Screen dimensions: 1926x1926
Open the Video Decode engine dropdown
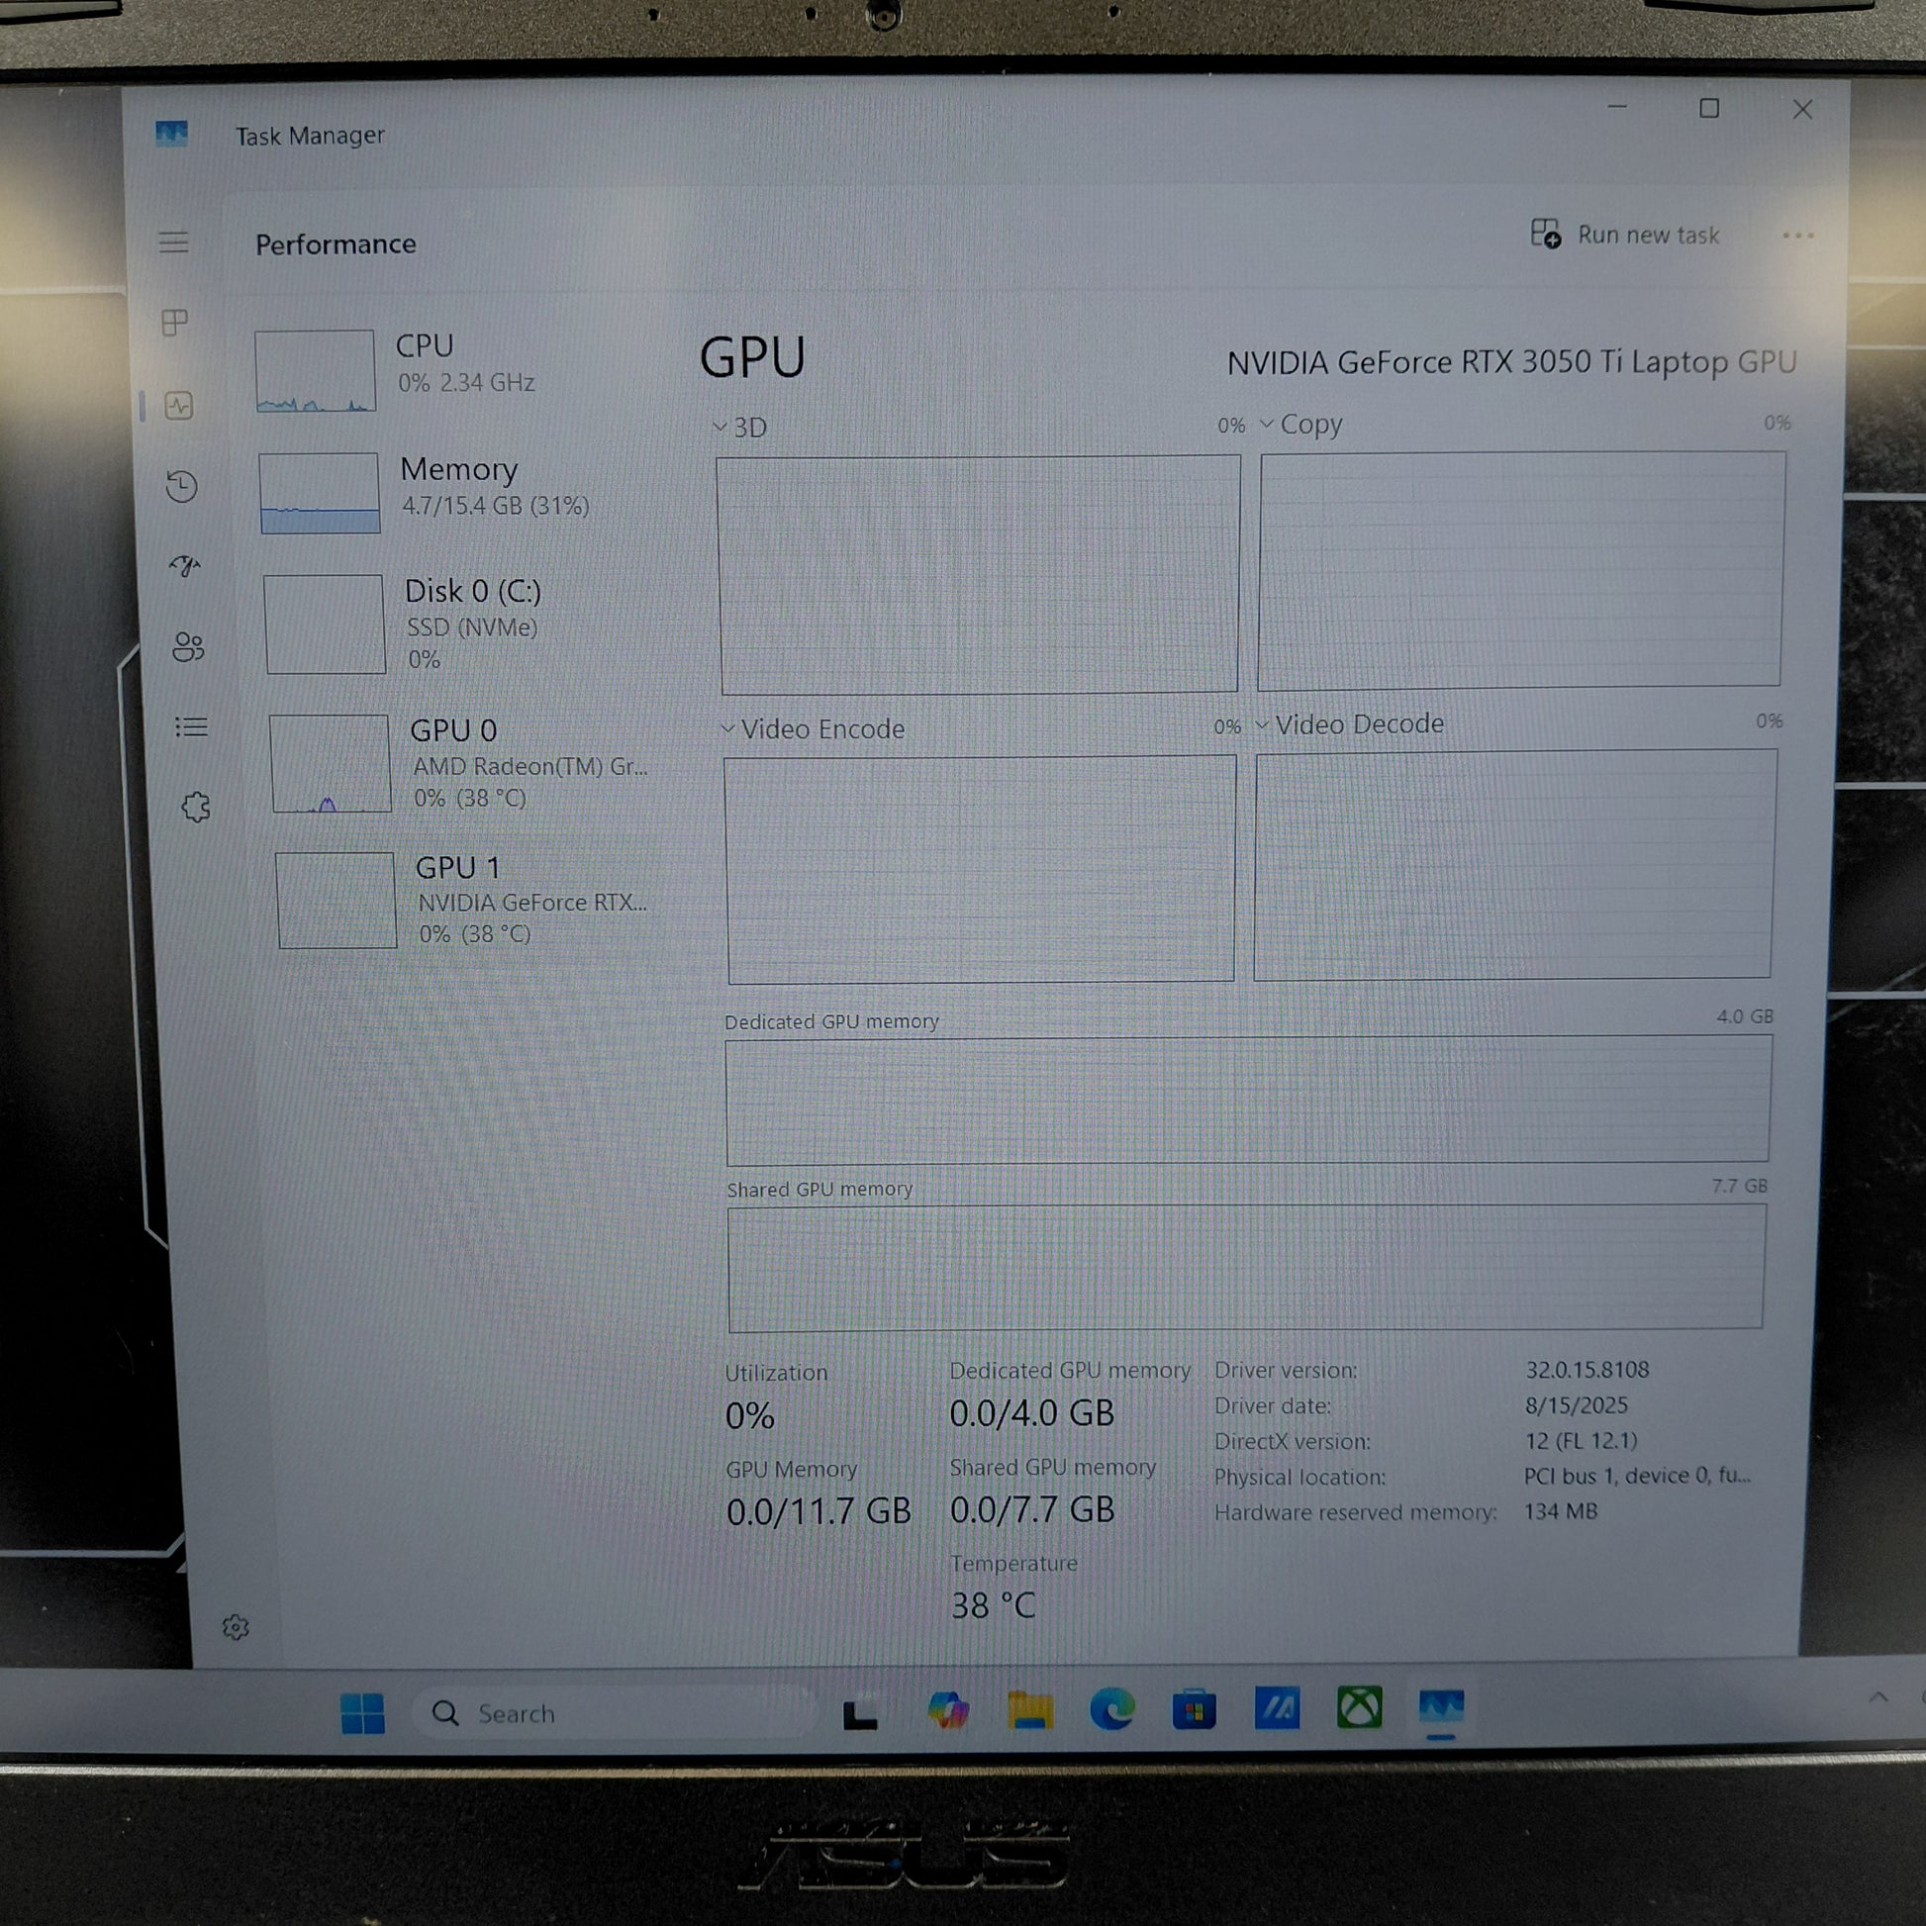point(1349,724)
